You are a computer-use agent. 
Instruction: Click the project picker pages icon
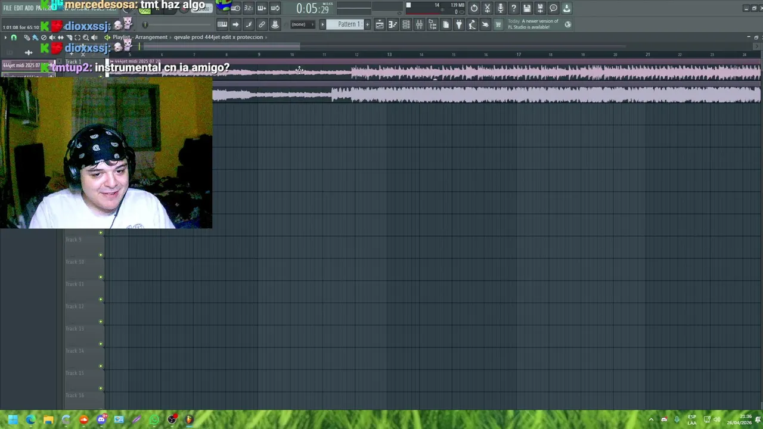pyautogui.click(x=446, y=24)
